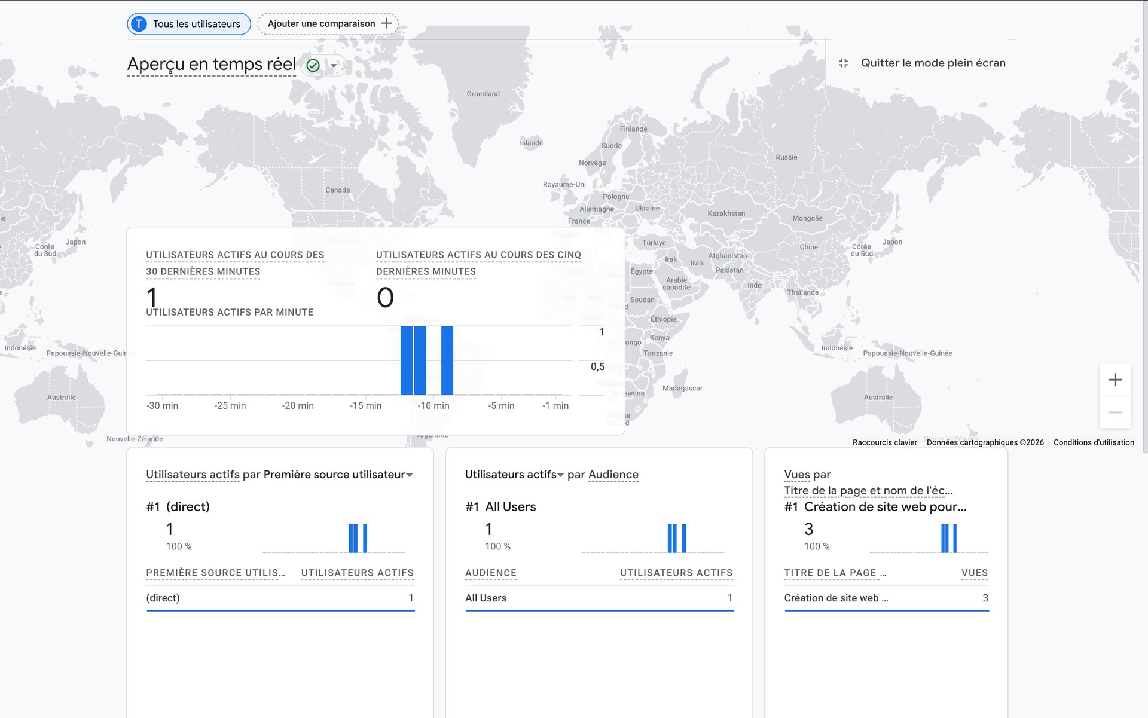
Task: Open Première source utilisateur dropdown
Action: click(410, 475)
